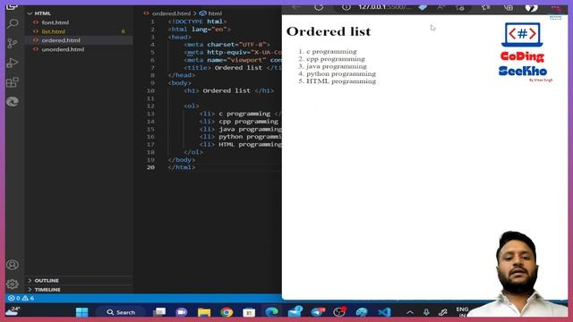Click the microphone icon in the system tray

click(426, 312)
